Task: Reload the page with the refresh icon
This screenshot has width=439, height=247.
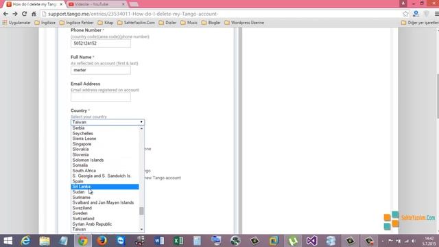Action: (x=25, y=14)
